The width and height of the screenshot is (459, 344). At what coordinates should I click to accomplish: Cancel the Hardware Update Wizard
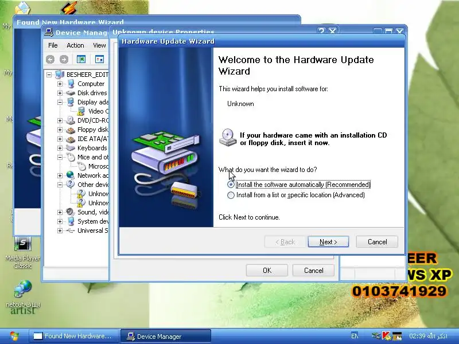coord(377,242)
